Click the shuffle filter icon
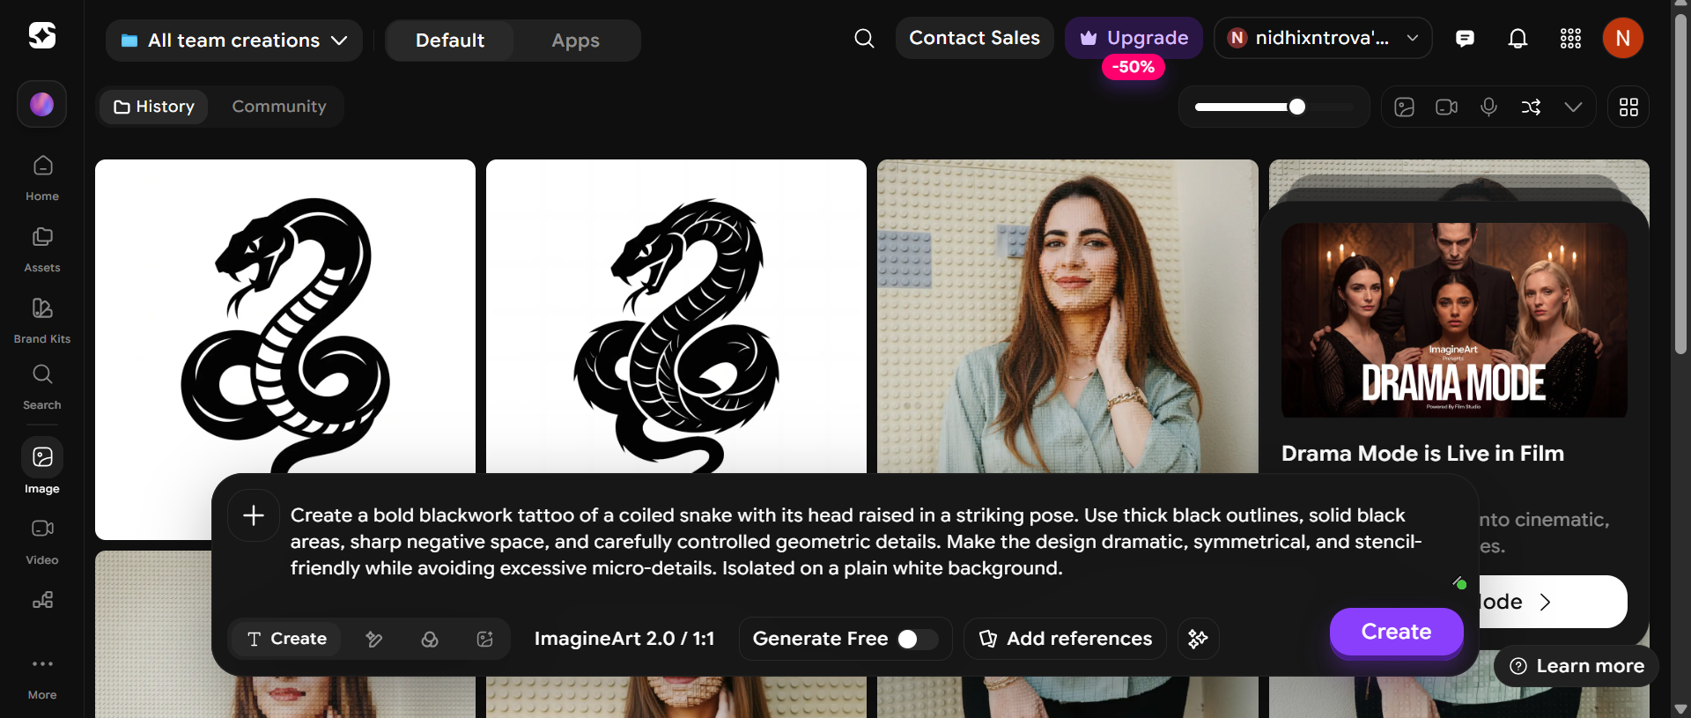 [x=1531, y=107]
